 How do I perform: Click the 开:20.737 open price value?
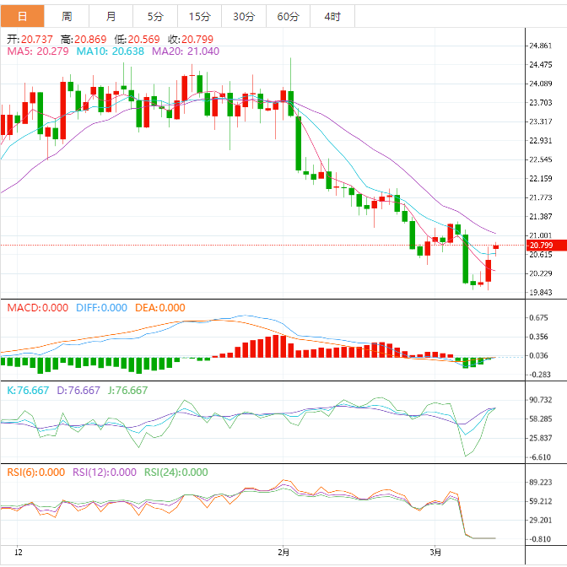[30, 39]
